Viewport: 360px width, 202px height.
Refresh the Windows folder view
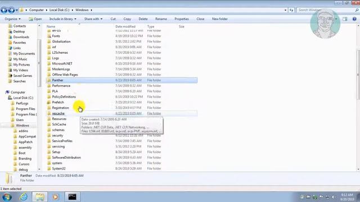[x=291, y=10]
